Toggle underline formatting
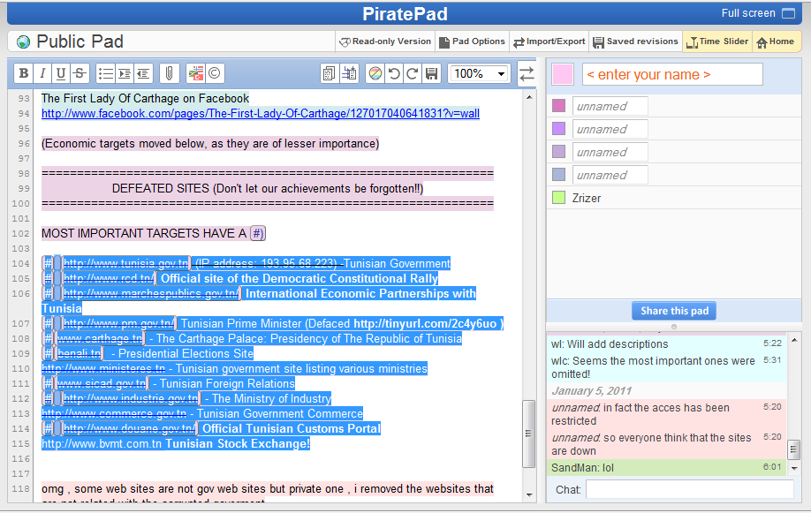This screenshot has width=811, height=513. coord(61,73)
